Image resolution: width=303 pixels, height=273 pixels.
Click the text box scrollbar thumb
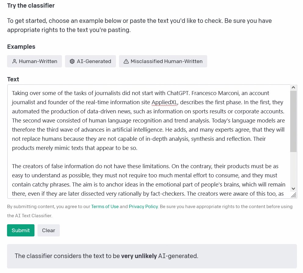293,121
